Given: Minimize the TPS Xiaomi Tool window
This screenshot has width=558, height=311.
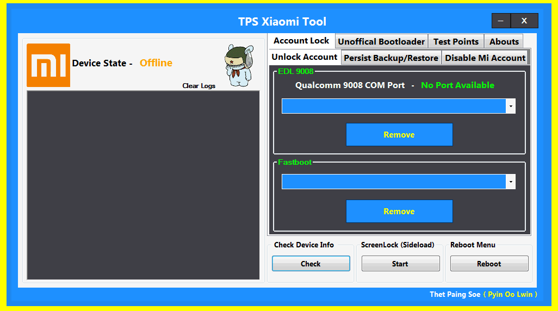Looking at the screenshot, I should coord(501,21).
